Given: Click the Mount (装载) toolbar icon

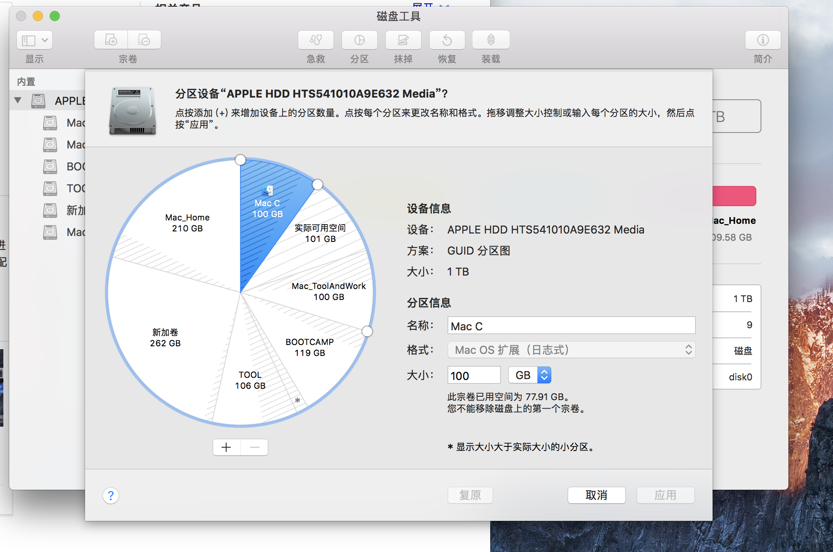Looking at the screenshot, I should click(491, 40).
